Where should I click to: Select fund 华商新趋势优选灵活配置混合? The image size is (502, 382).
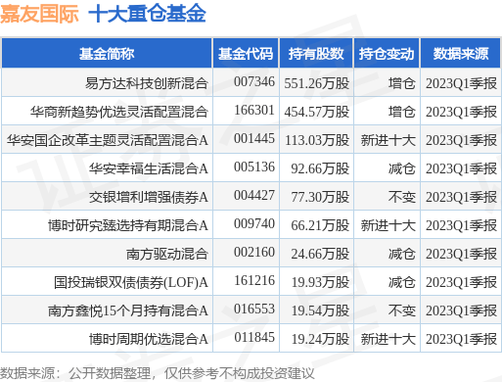[119, 112]
